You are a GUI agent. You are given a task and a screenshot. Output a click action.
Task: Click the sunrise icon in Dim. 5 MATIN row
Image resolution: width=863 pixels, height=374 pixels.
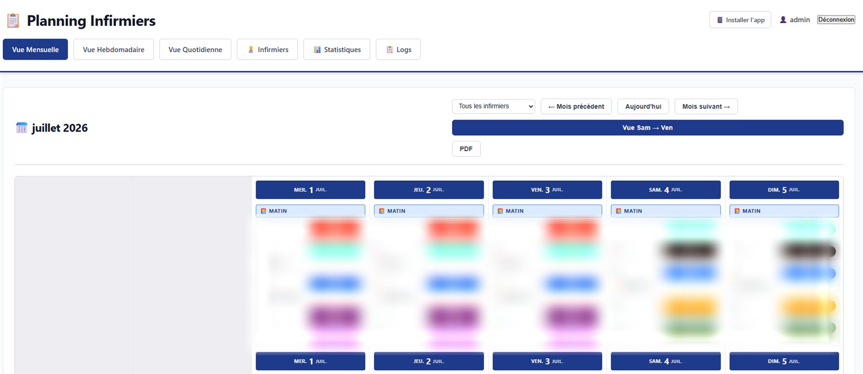tap(737, 211)
